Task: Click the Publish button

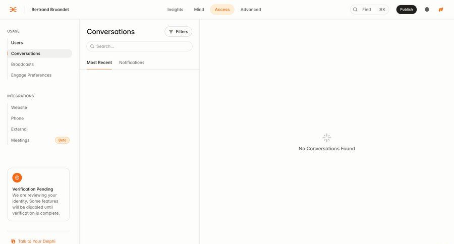Action: 407,10
